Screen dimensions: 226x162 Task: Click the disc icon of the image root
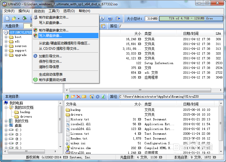click(6, 32)
